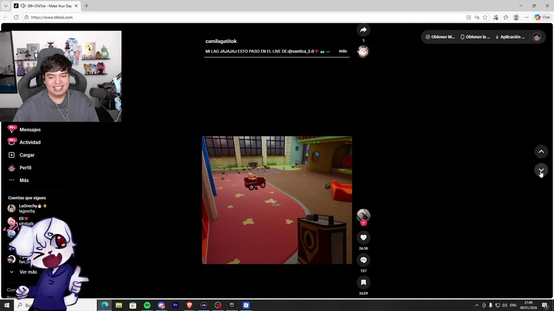The width and height of the screenshot is (554, 311).
Task: Add this page to favorites with the star
Action: 485,17
